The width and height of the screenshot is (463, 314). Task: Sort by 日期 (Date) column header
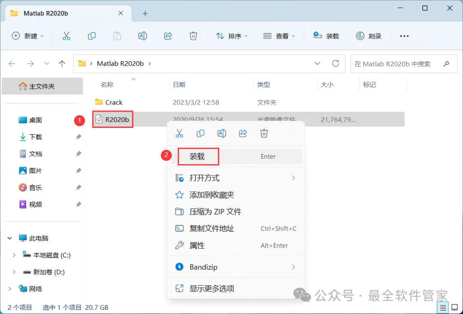tap(179, 85)
